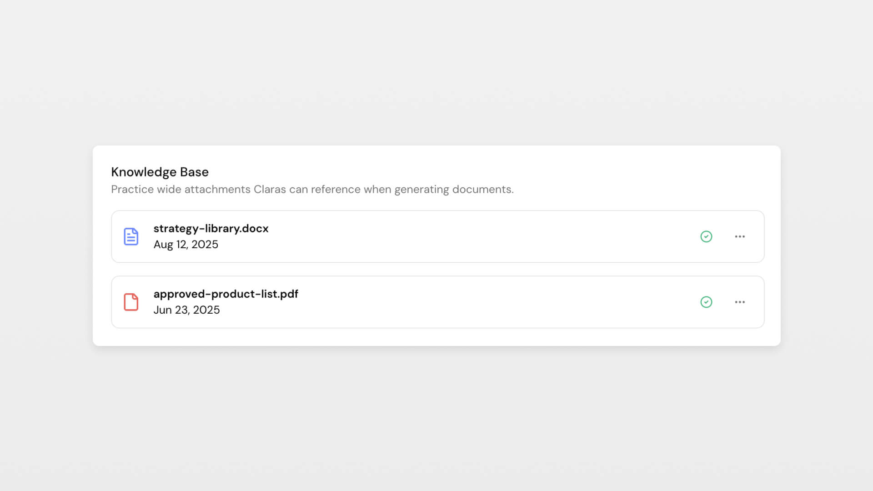Open approved-product-list.pdf
Image resolution: width=873 pixels, height=491 pixels.
226,294
